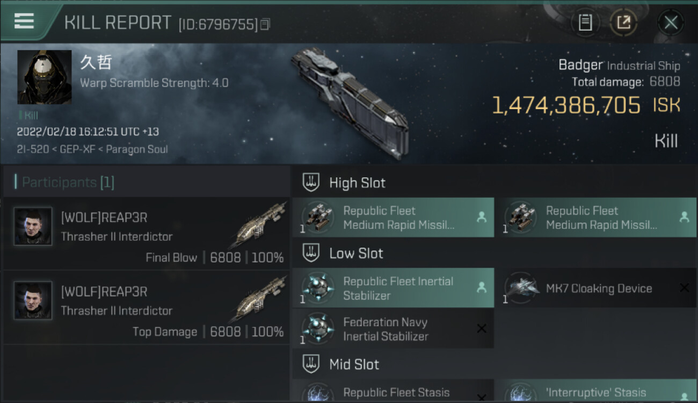This screenshot has height=403, width=698.
Task: Click the High Slot section header
Action: (x=357, y=183)
